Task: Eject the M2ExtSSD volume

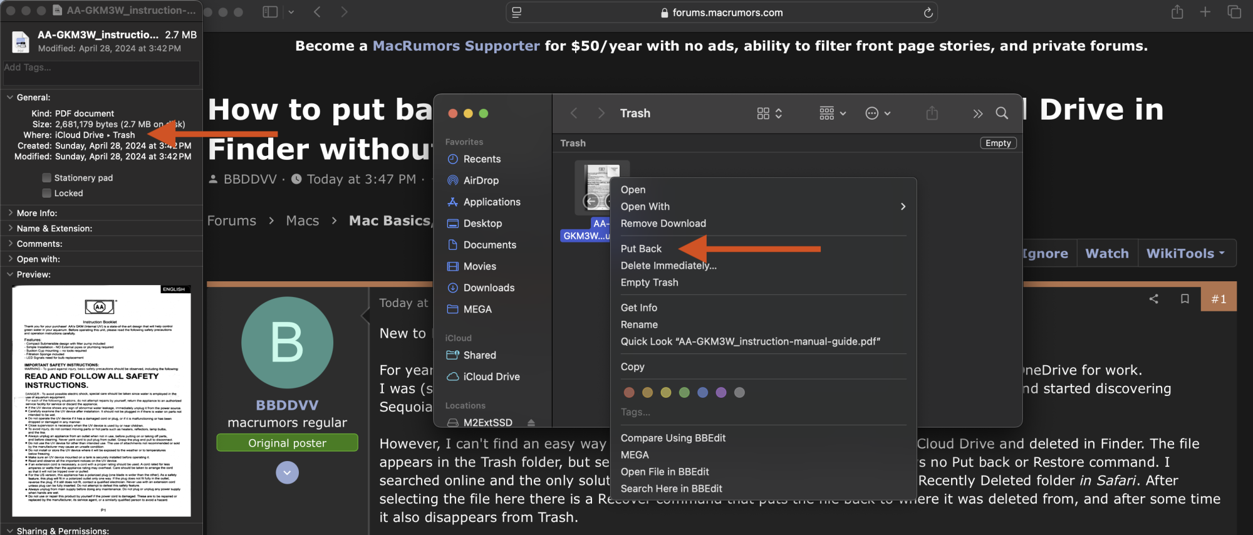Action: pyautogui.click(x=531, y=423)
